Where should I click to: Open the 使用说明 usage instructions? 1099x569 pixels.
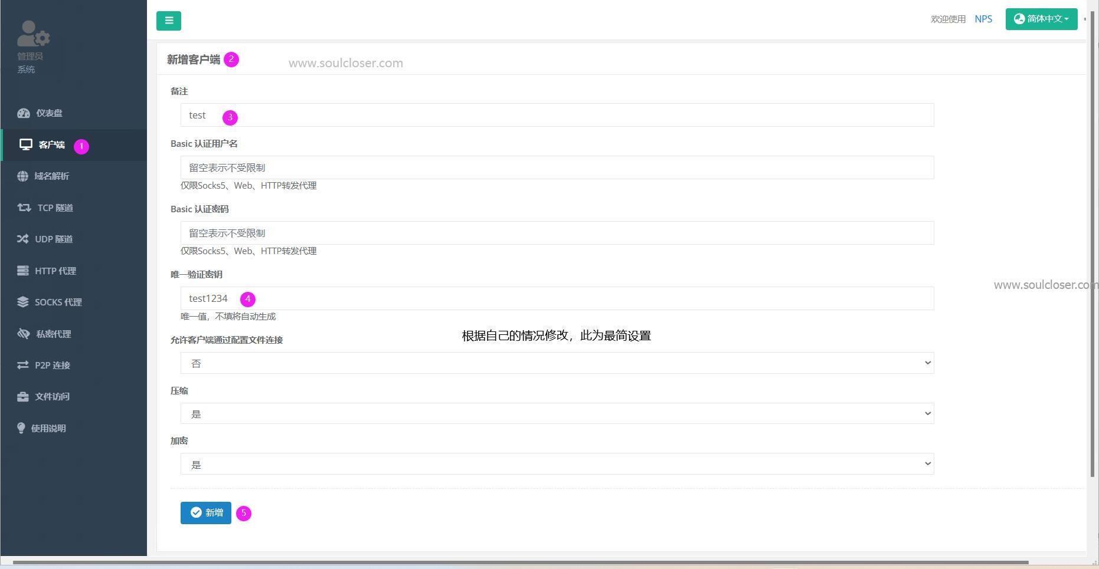(x=48, y=428)
